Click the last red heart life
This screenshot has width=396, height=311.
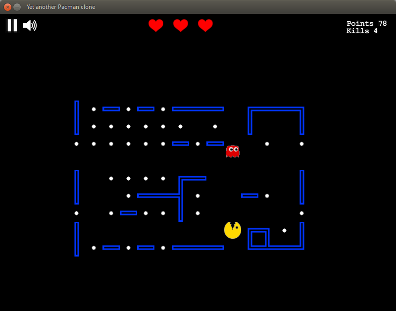point(205,26)
